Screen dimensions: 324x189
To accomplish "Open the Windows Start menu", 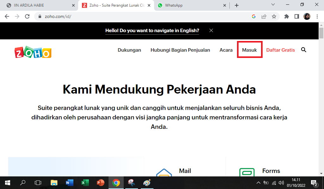I will pyautogui.click(x=8, y=183).
